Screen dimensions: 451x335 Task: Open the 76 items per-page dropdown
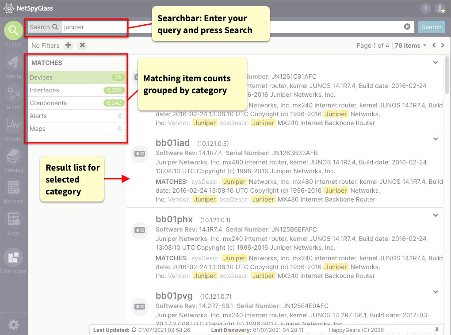coord(410,46)
